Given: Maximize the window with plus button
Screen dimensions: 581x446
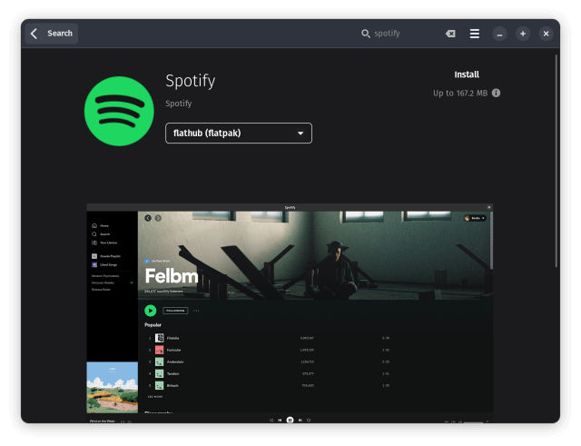Looking at the screenshot, I should (523, 34).
